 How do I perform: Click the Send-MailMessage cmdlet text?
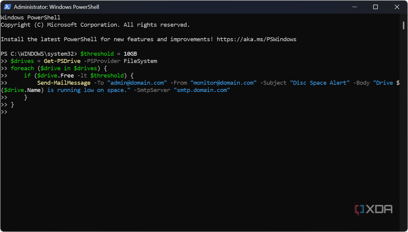point(64,83)
